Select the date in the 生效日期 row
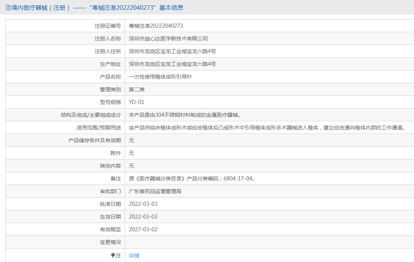This screenshot has width=414, height=262. pos(143,217)
